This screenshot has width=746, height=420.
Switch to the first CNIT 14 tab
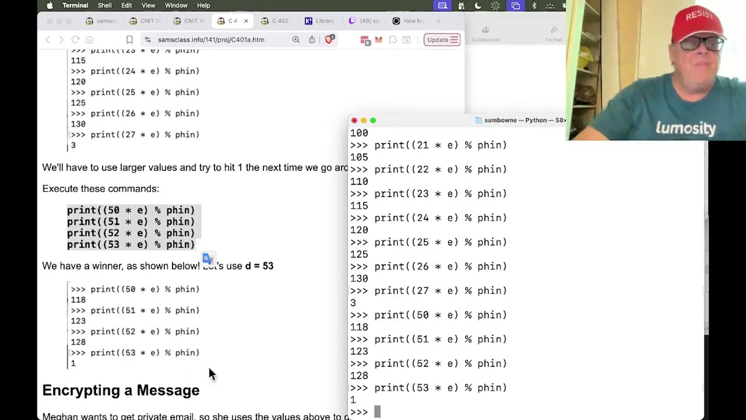tap(146, 21)
